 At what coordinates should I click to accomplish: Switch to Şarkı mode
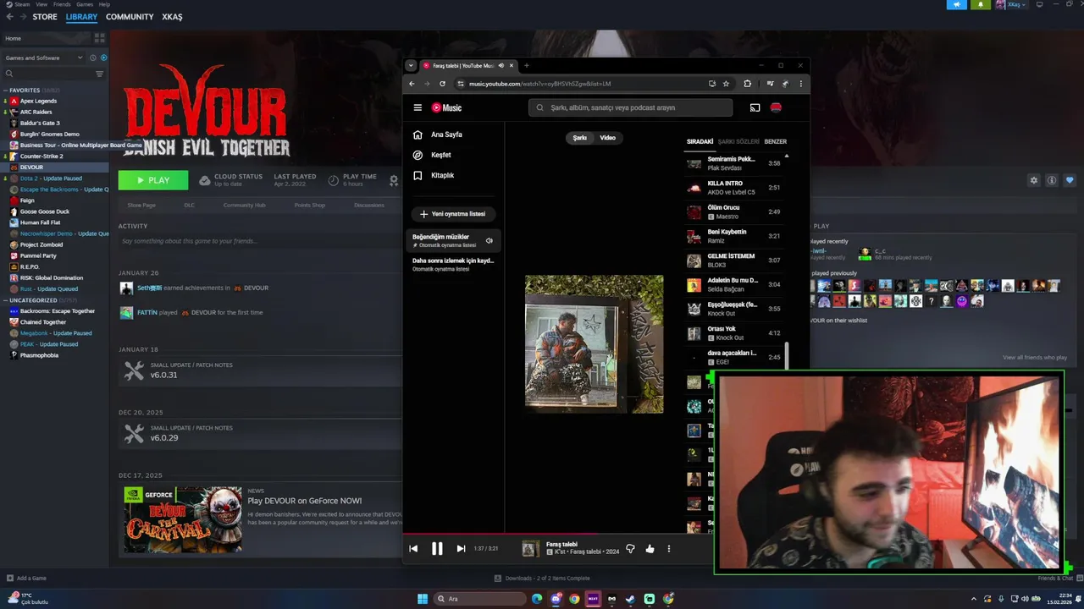580,138
